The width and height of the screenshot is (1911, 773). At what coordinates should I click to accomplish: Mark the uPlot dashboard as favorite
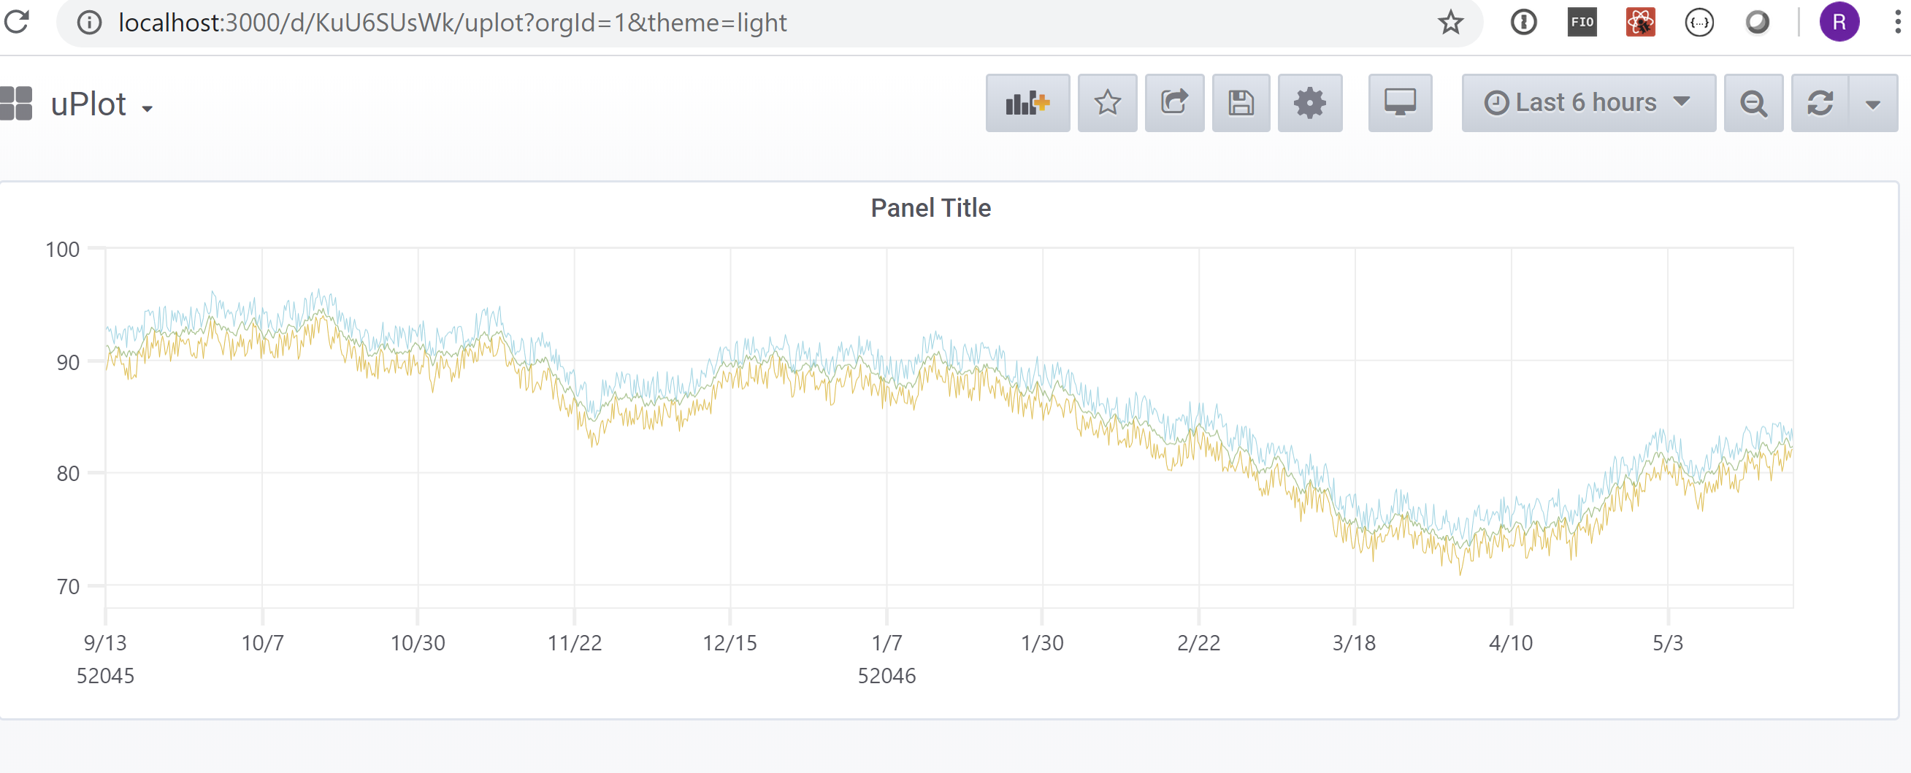point(1107,102)
